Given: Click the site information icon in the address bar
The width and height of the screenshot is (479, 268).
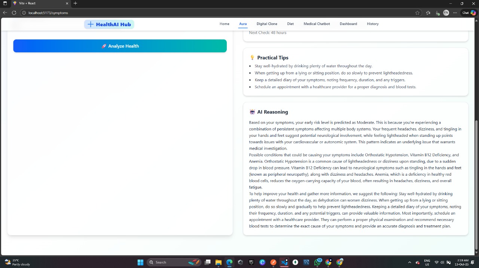Looking at the screenshot, I should [24, 13].
